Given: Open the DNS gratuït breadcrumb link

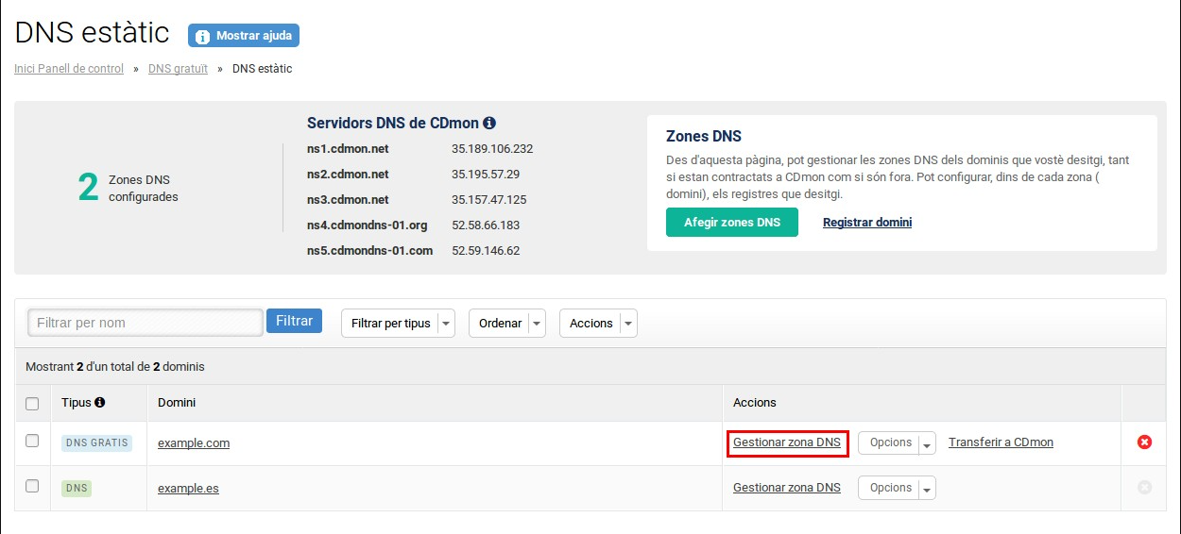Looking at the screenshot, I should tap(178, 69).
